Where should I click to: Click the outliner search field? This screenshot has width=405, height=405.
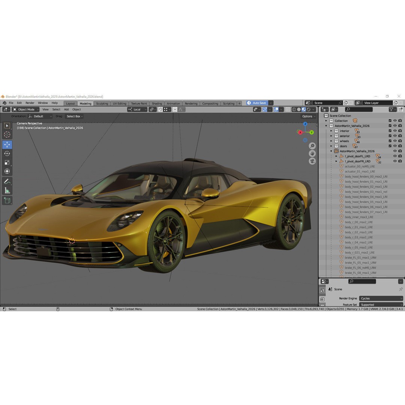click(x=359, y=109)
